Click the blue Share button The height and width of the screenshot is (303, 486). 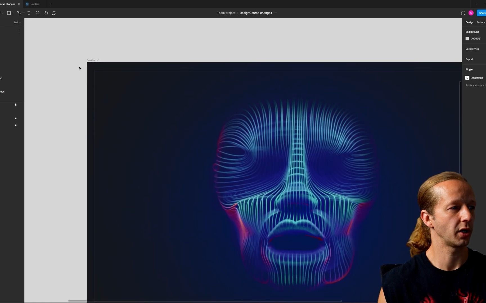[482, 13]
